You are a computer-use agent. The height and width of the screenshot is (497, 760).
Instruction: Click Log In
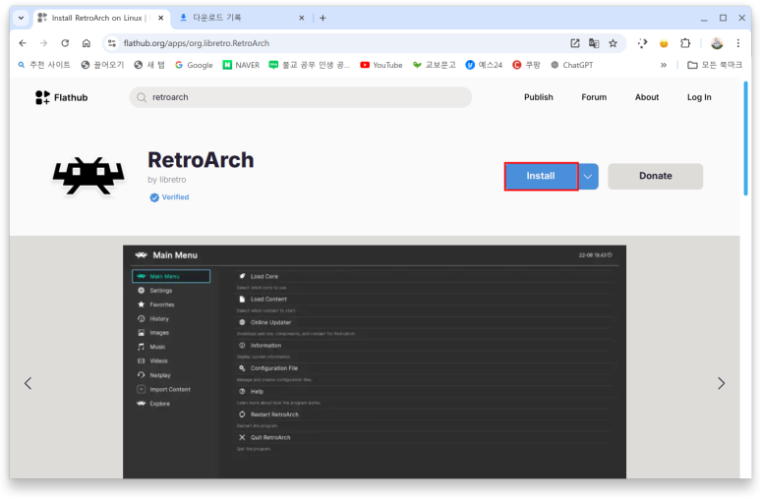tap(699, 97)
